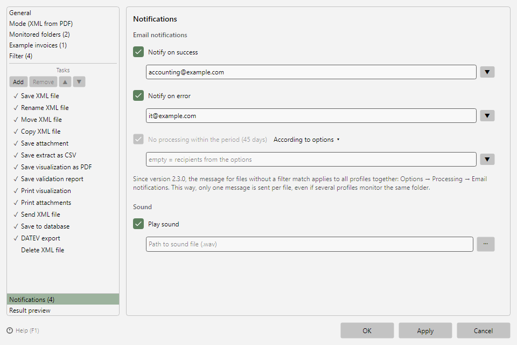The width and height of the screenshot is (517, 345).
Task: Click the success email address field
Action: (x=311, y=72)
